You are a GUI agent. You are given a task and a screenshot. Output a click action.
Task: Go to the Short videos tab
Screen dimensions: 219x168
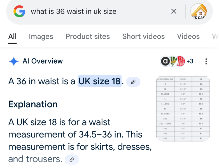143,37
